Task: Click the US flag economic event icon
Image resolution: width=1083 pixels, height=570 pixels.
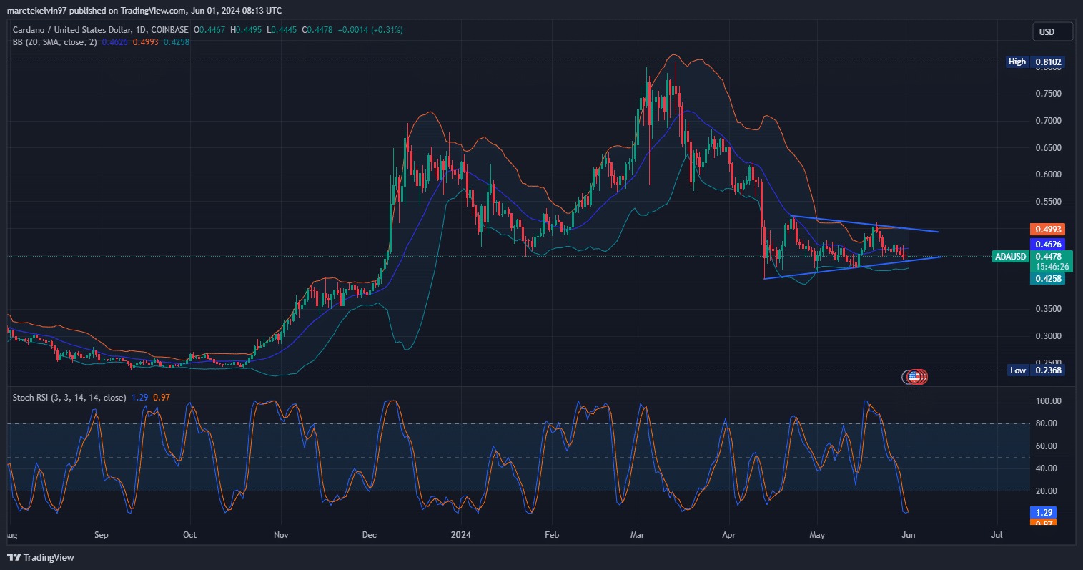Action: click(x=914, y=376)
